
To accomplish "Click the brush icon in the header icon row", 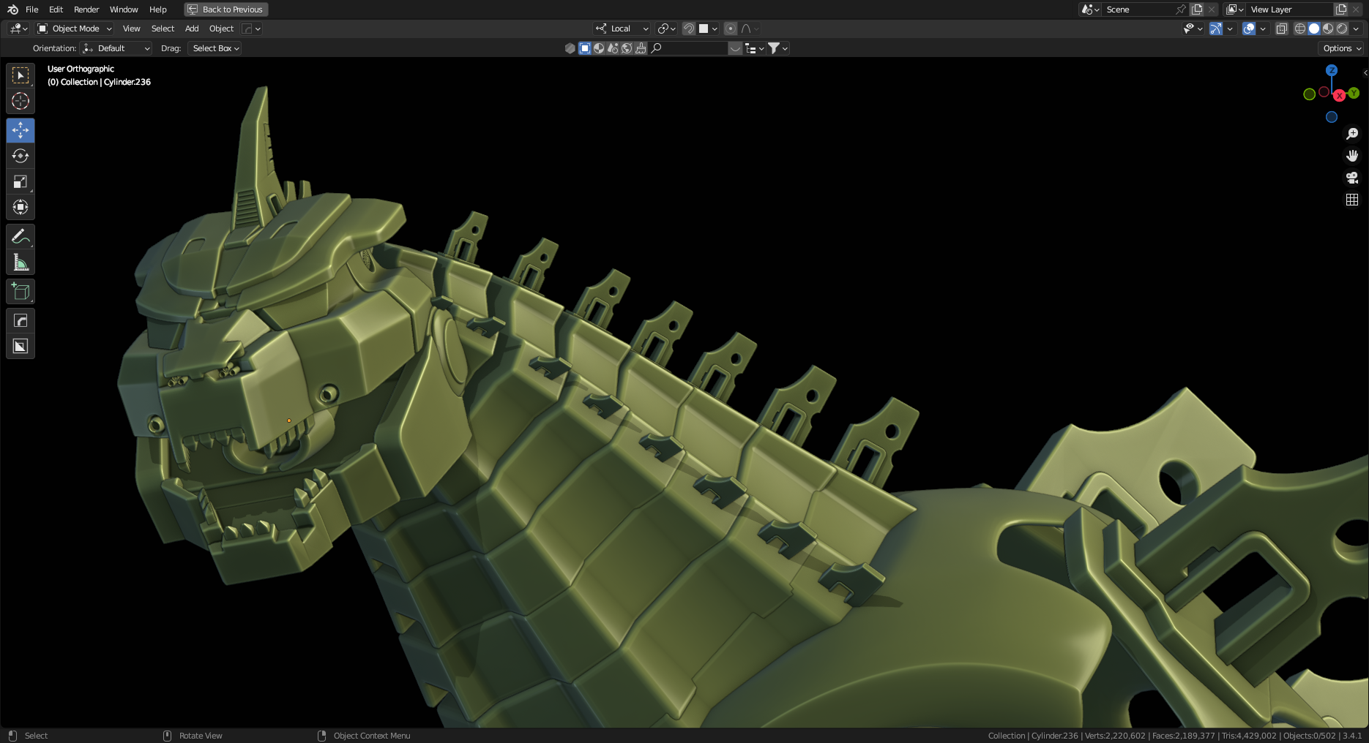I will click(x=641, y=48).
